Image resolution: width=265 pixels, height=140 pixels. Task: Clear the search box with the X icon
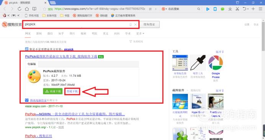pyautogui.click(x=136, y=24)
